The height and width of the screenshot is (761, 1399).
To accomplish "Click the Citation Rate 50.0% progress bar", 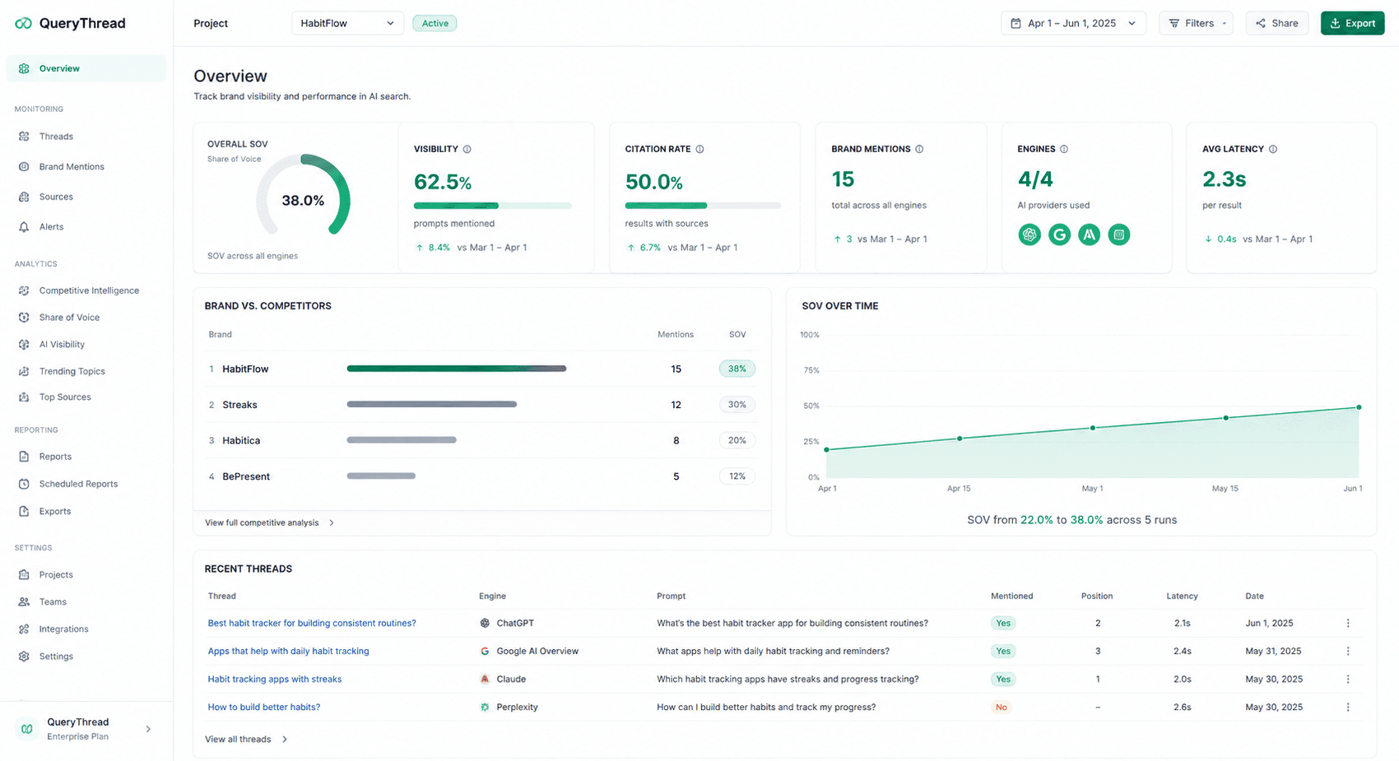I will pos(703,206).
